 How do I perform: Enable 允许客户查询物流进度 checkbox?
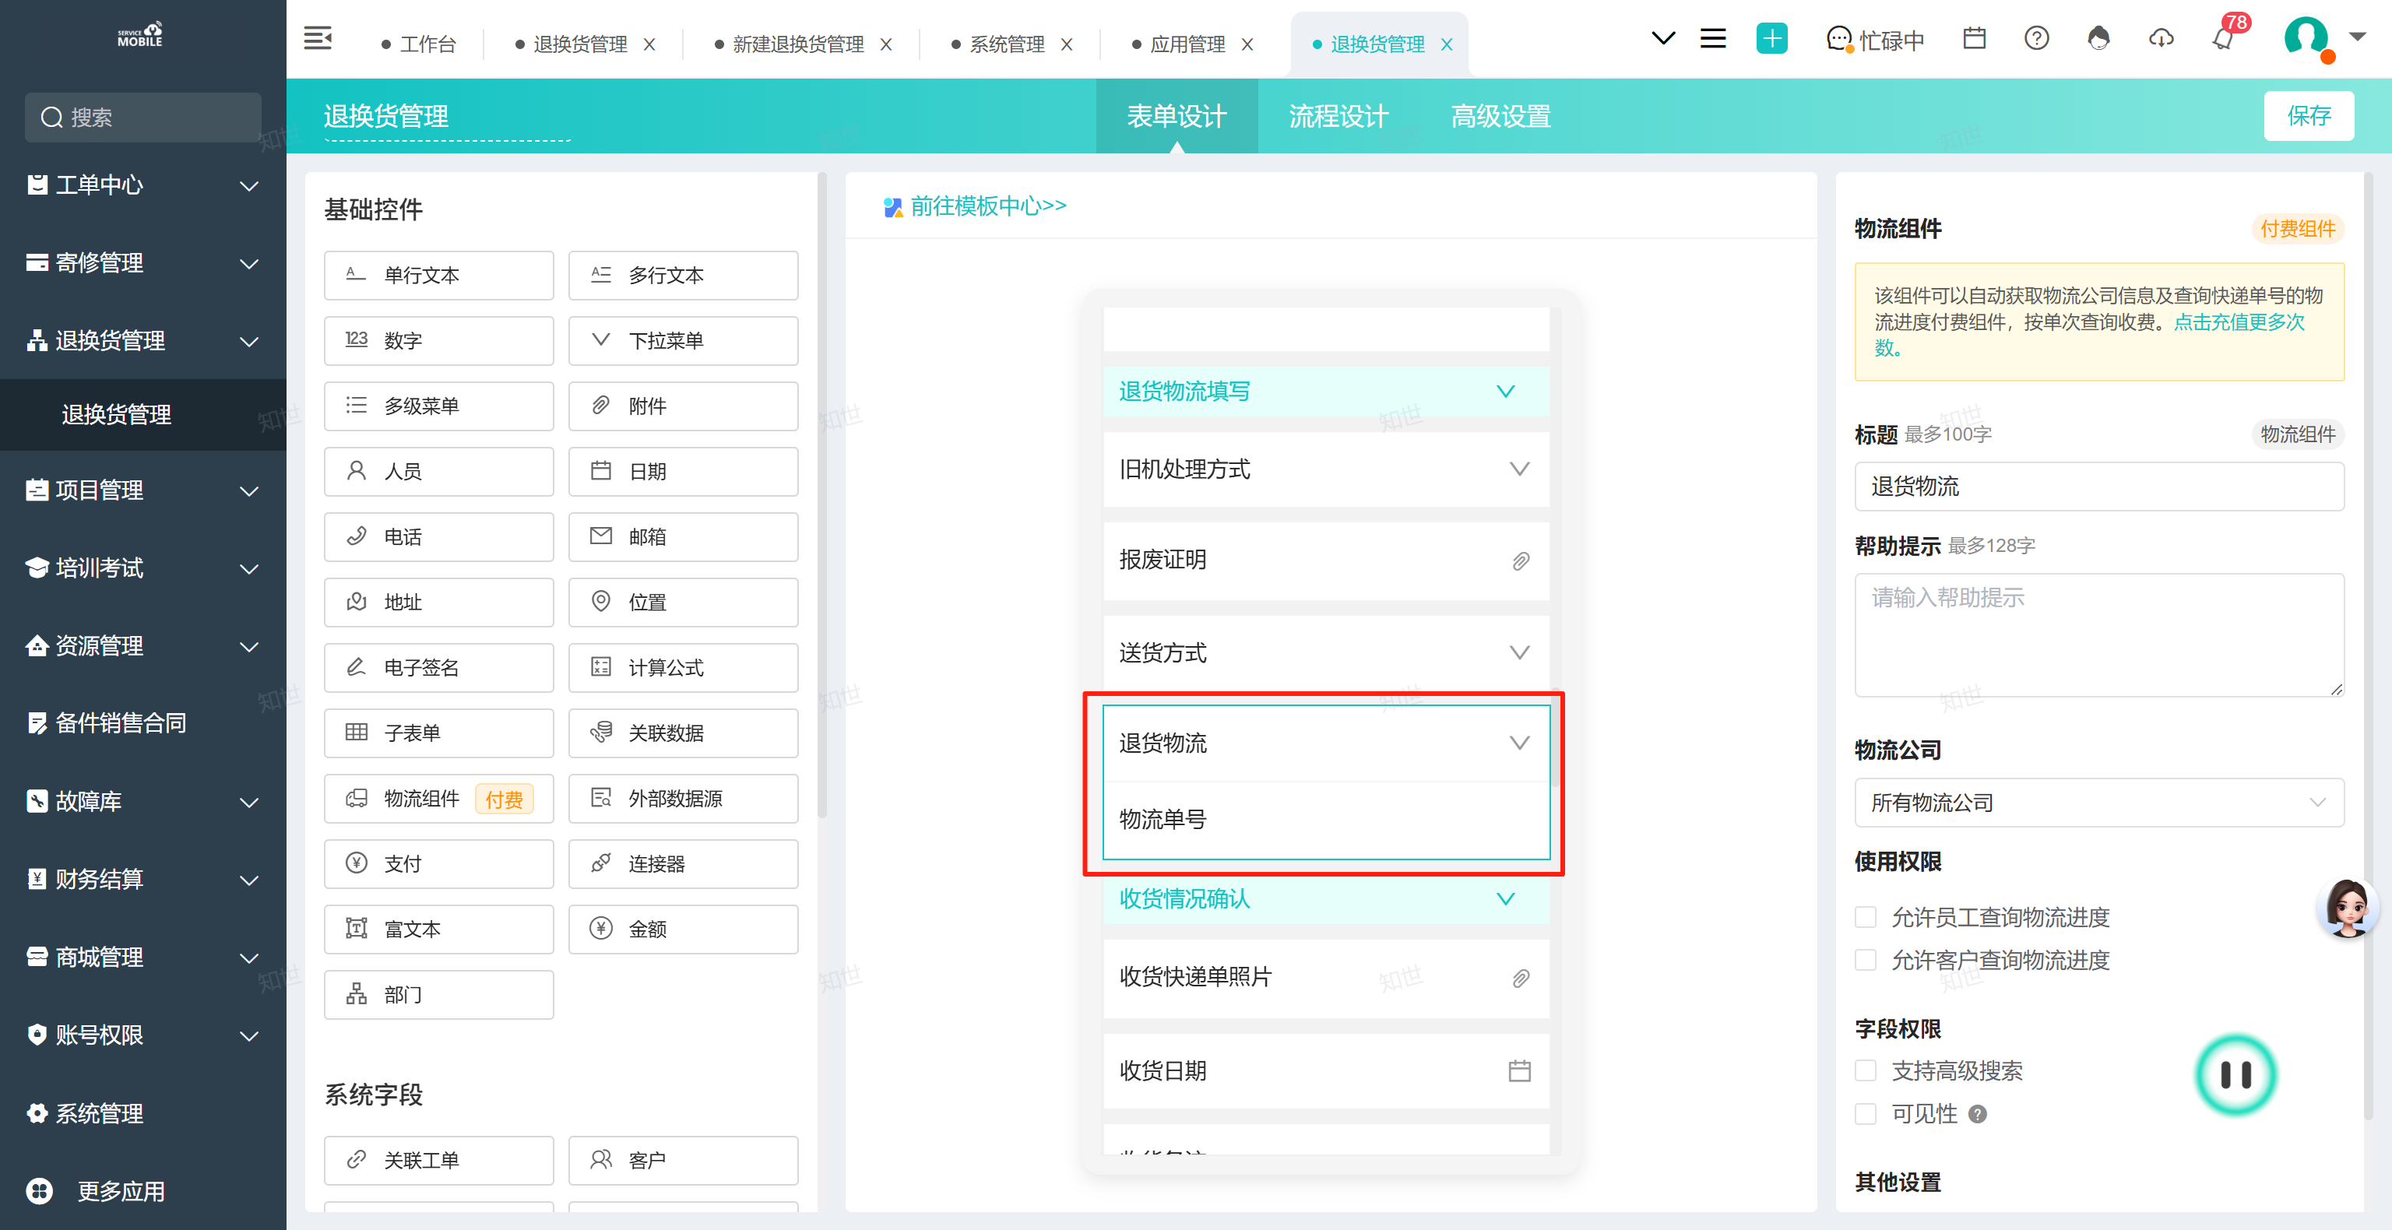(x=1865, y=960)
